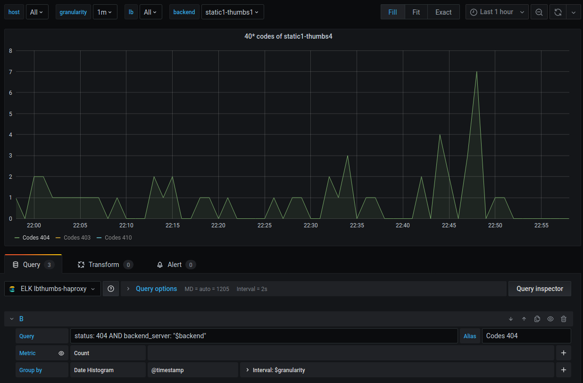Screen dimensions: 583x383
Task: Click the yellow Codes 403 legend color line
Action: pos(58,238)
